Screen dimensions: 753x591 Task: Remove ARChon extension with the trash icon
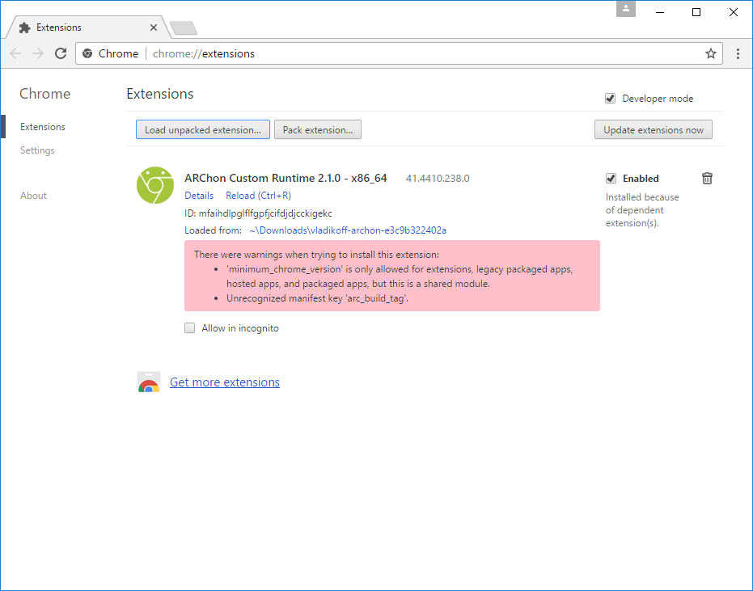(x=707, y=178)
